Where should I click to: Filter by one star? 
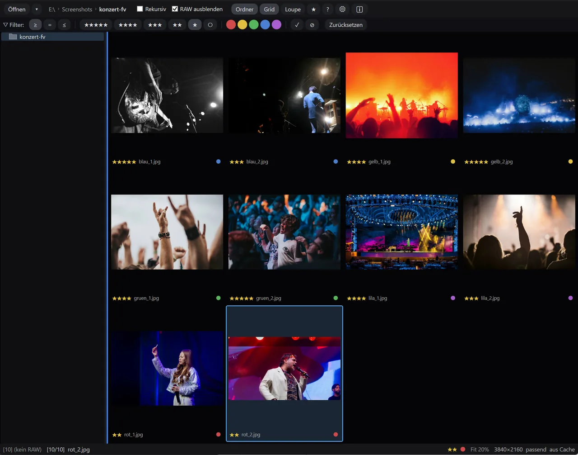195,25
